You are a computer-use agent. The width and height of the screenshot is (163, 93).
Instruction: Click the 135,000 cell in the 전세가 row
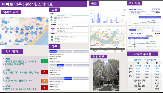coord(147,71)
